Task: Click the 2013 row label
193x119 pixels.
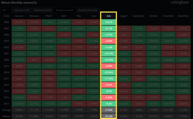Action: 7,104
